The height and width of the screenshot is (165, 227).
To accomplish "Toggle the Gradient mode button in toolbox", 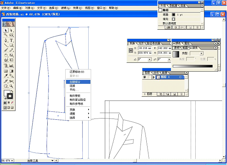I will coord(8,103).
